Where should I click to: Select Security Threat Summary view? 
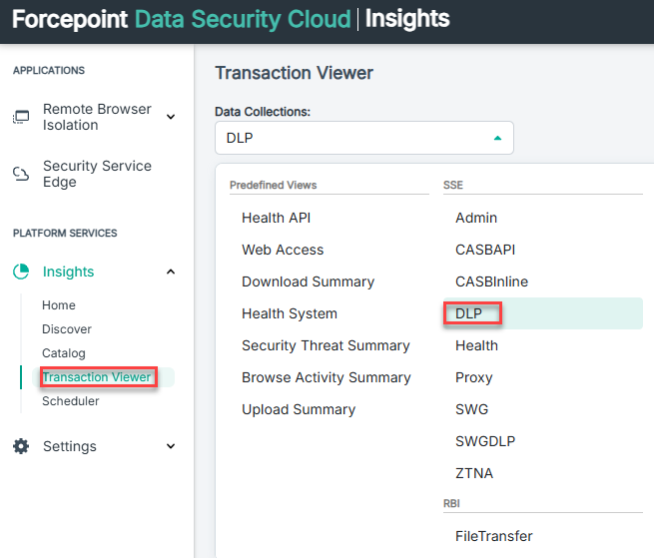(326, 345)
